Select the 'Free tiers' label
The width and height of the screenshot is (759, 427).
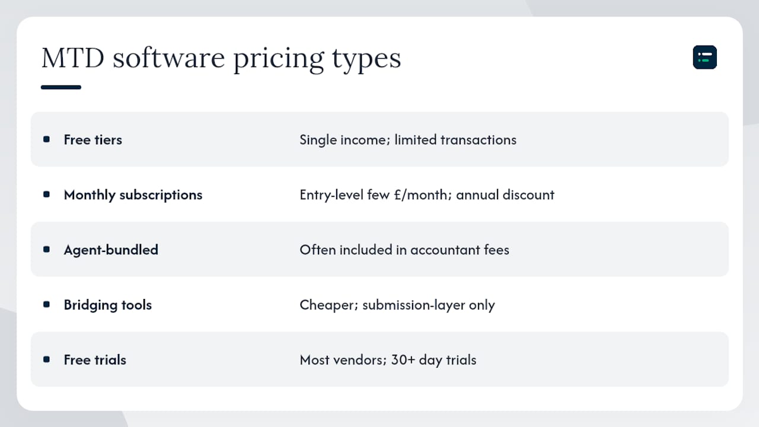pyautogui.click(x=93, y=140)
